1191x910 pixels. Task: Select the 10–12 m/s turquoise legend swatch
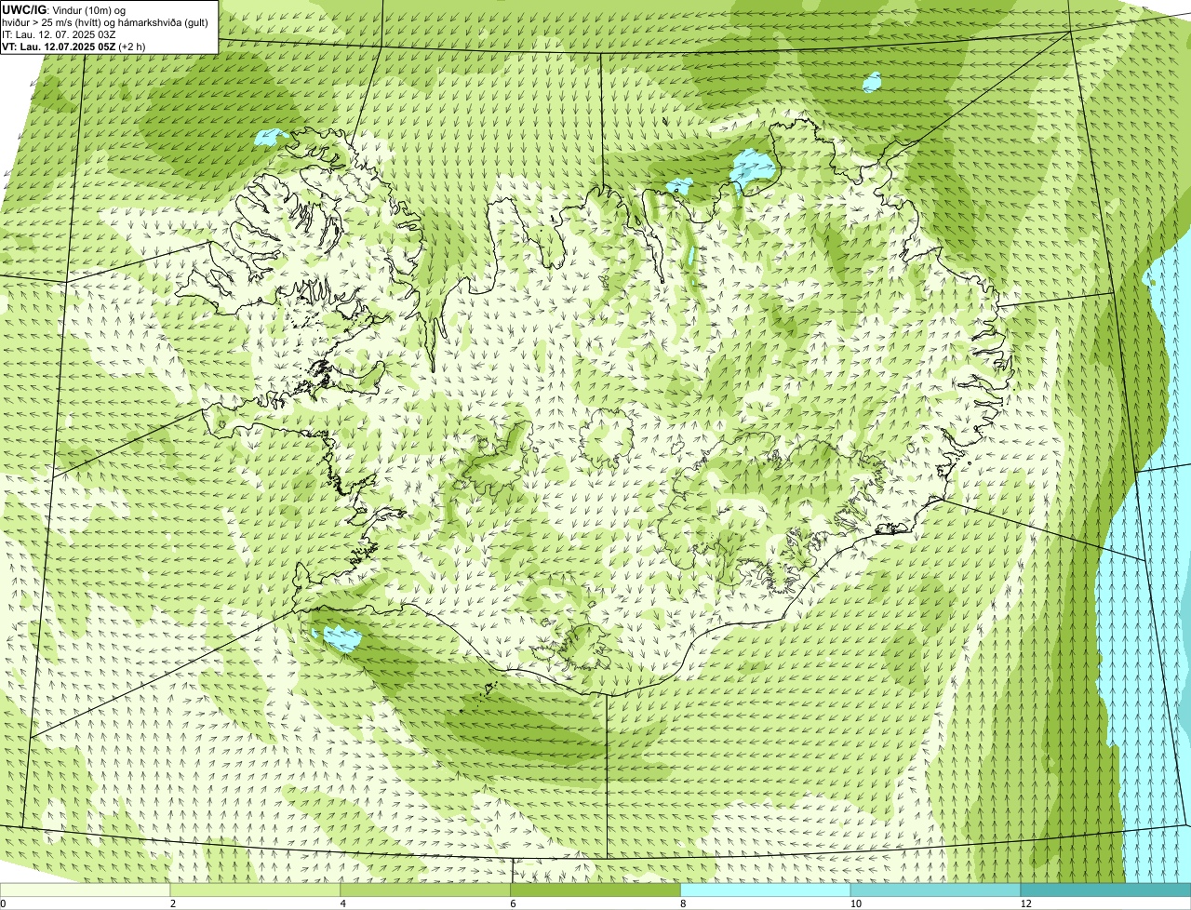pyautogui.click(x=936, y=890)
